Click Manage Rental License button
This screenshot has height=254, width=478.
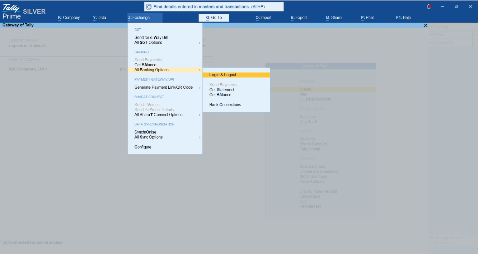tap(450, 240)
